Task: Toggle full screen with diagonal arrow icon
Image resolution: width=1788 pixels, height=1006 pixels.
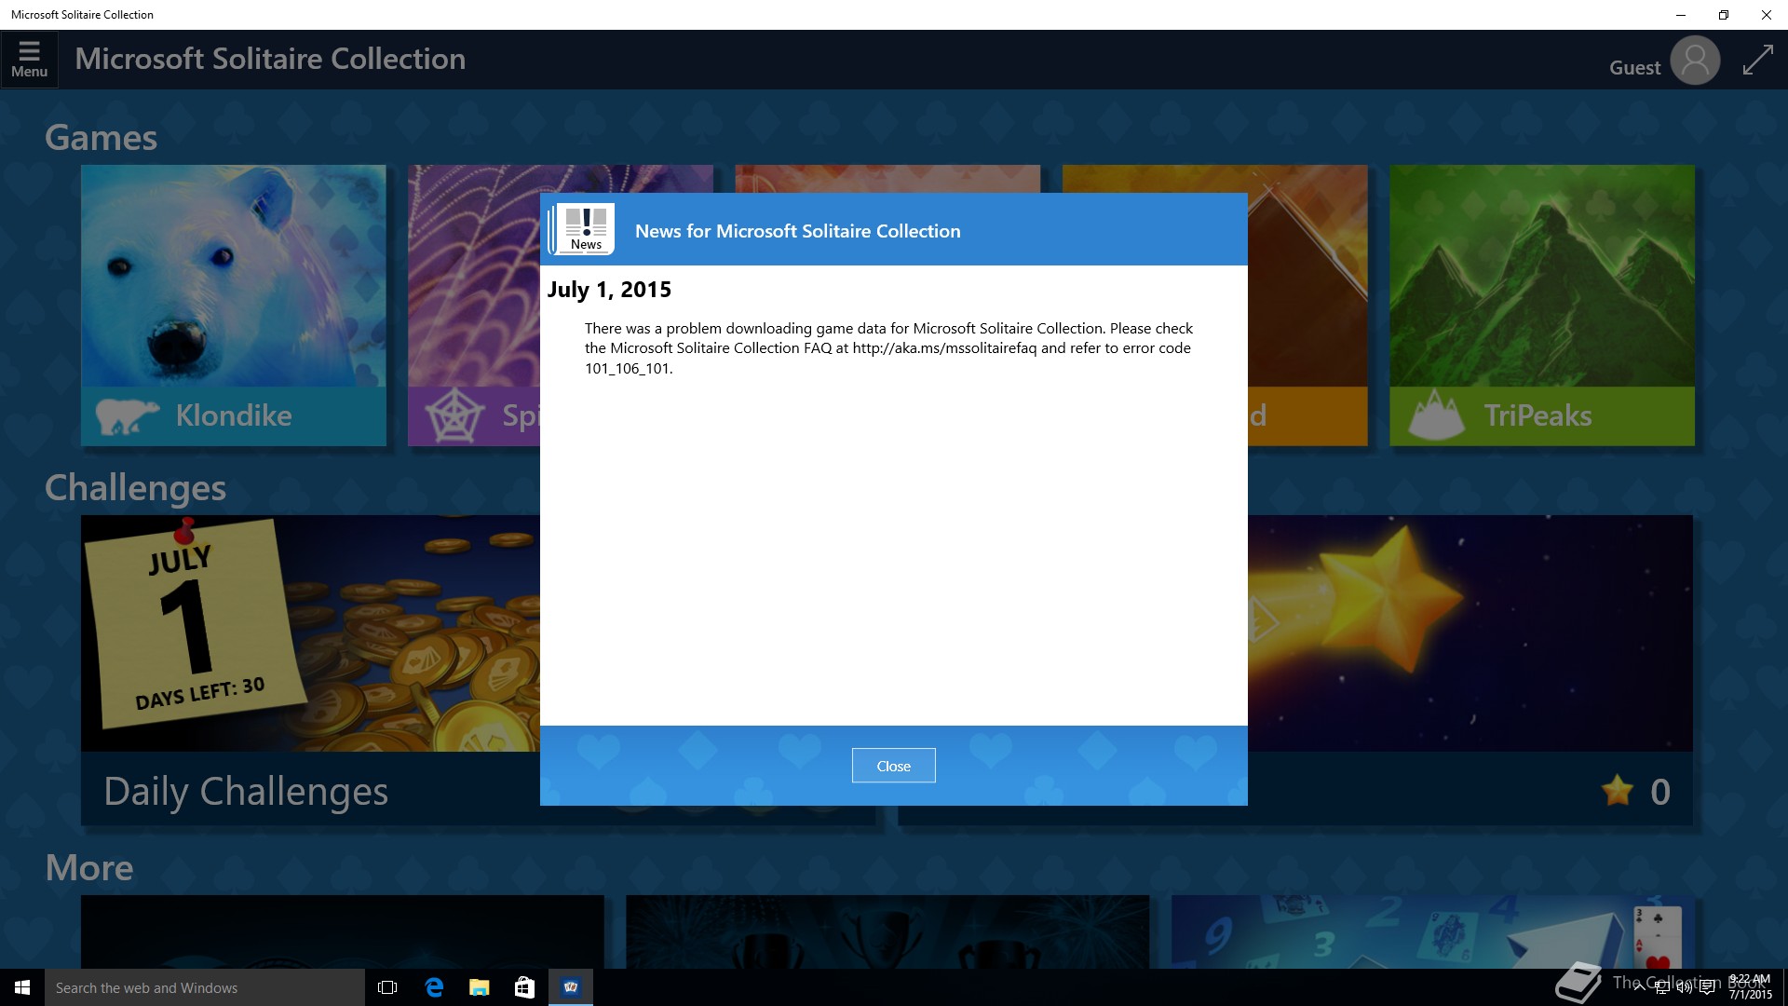Action: pyautogui.click(x=1757, y=61)
